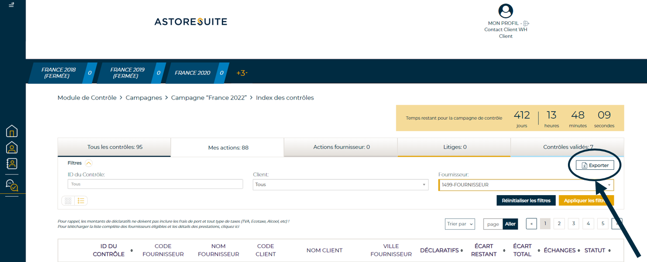647x262 pixels.
Task: Click the Aller button
Action: tap(510, 224)
